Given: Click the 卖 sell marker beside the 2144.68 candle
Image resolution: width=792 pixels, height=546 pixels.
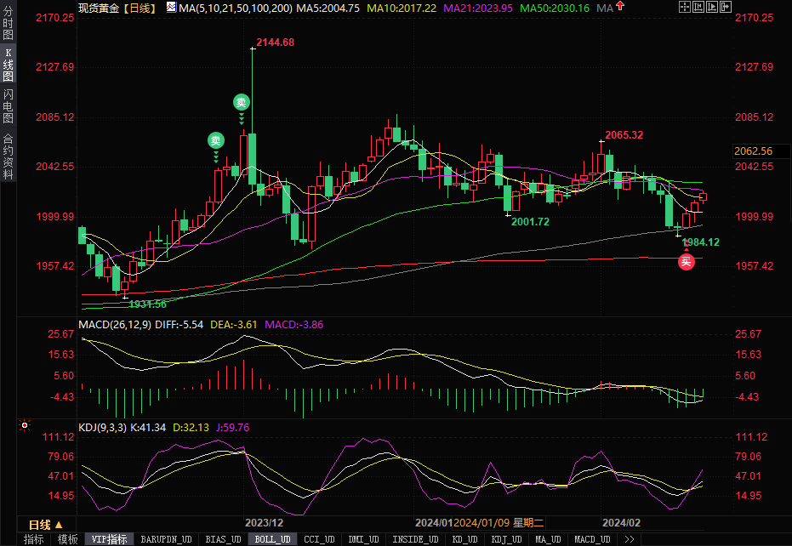Looking at the screenshot, I should pyautogui.click(x=242, y=103).
